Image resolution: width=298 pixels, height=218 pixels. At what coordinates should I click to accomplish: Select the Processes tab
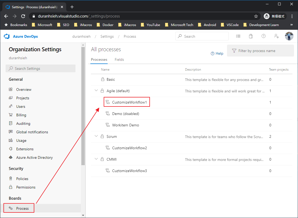click(x=99, y=59)
